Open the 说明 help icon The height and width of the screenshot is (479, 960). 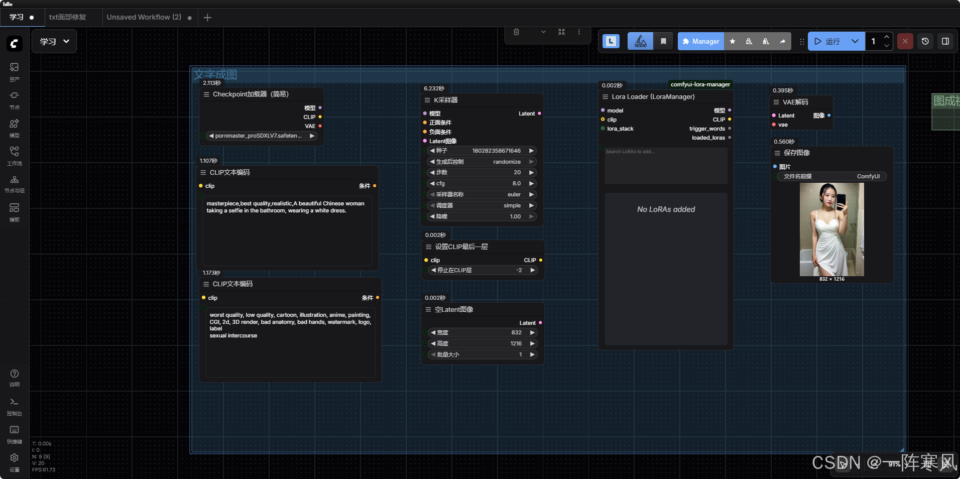tap(15, 378)
